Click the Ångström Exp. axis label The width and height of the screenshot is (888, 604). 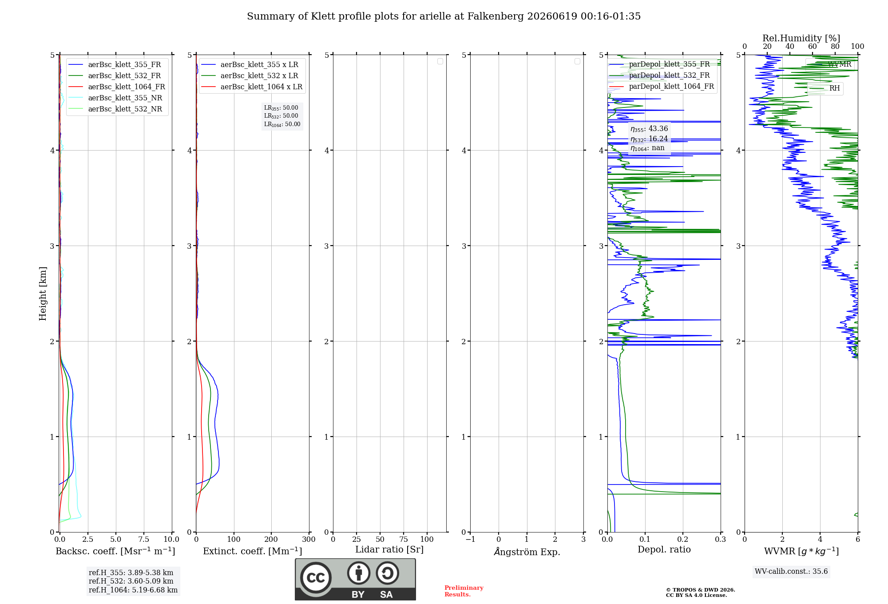527,552
